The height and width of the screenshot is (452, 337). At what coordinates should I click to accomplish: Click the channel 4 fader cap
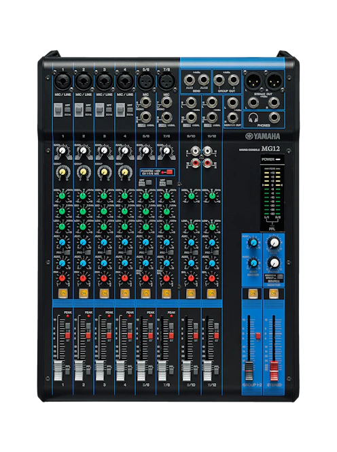tap(120, 370)
